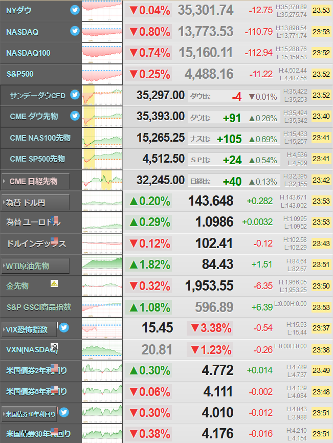This screenshot has width=333, height=443.
Task: Click VXN value 20.81
Action: (157, 350)
